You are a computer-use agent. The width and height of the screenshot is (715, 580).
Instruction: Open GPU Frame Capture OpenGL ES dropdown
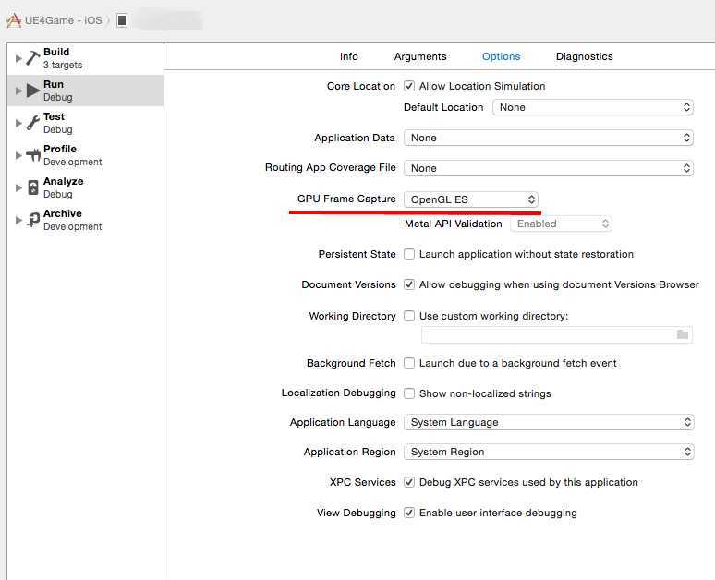(471, 199)
